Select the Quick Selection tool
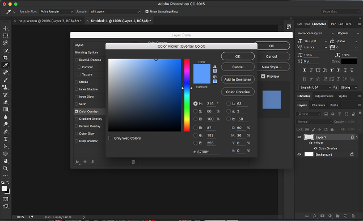The width and height of the screenshot is (363, 221). coord(5,51)
